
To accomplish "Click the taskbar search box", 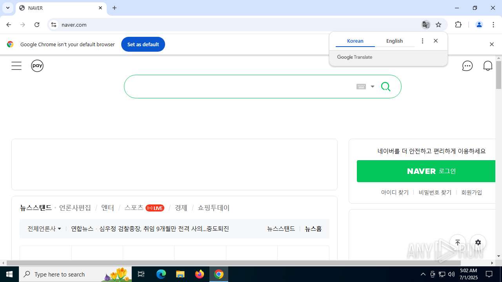I will (75, 274).
